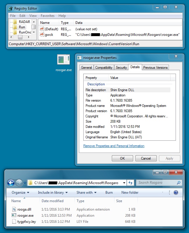The height and width of the screenshot is (233, 189).
Task: Click search magnifier in Search Roogaro box
Action: tap(178, 183)
